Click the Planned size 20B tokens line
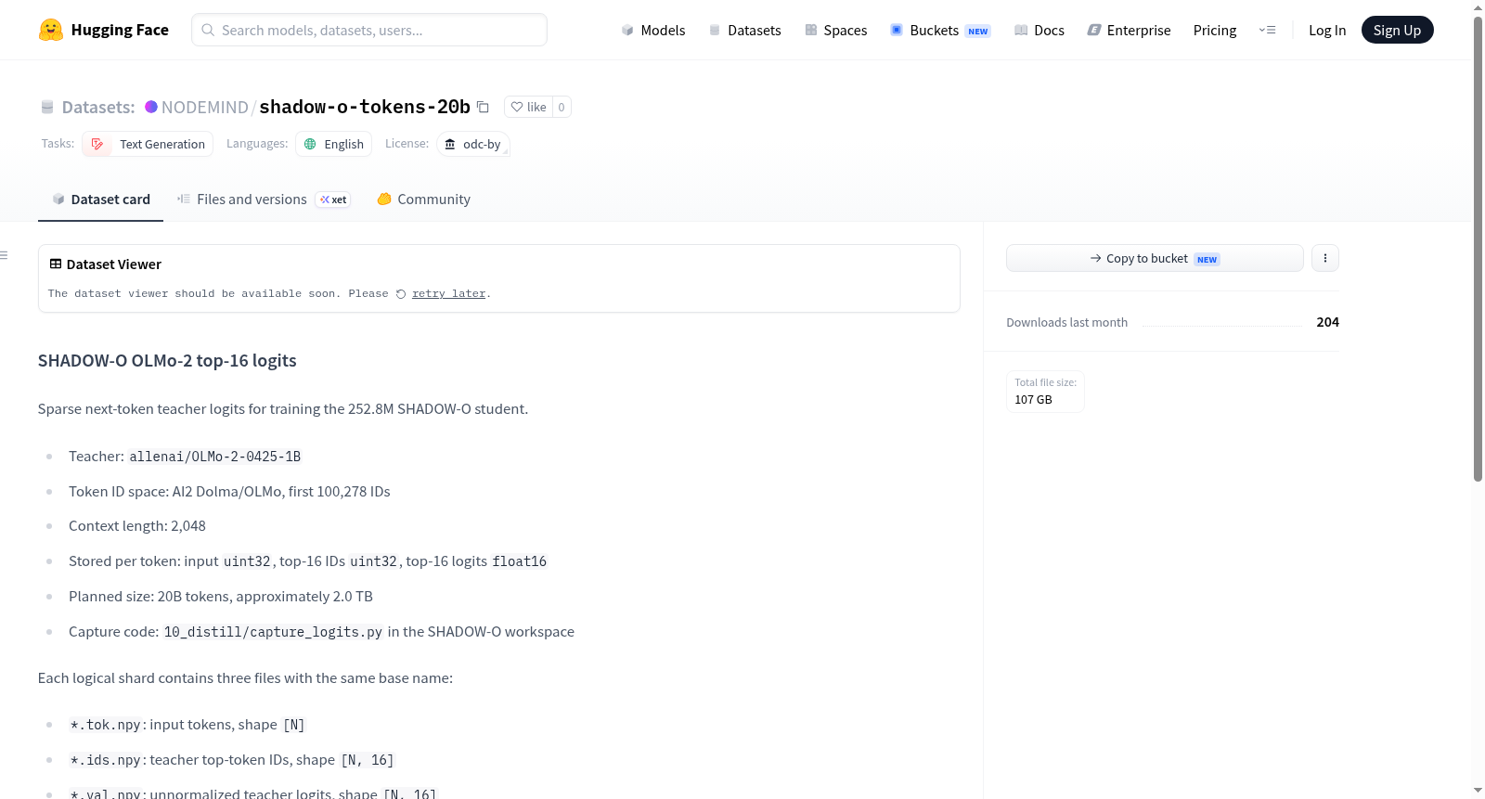This screenshot has width=1485, height=799. [221, 597]
